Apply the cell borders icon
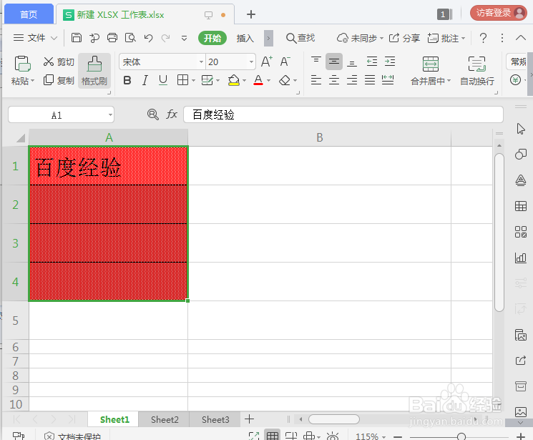The width and height of the screenshot is (533, 440). [182, 80]
